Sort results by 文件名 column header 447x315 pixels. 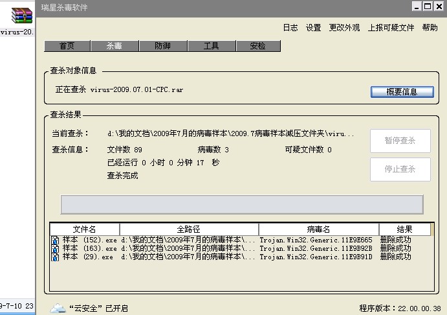tap(85, 229)
